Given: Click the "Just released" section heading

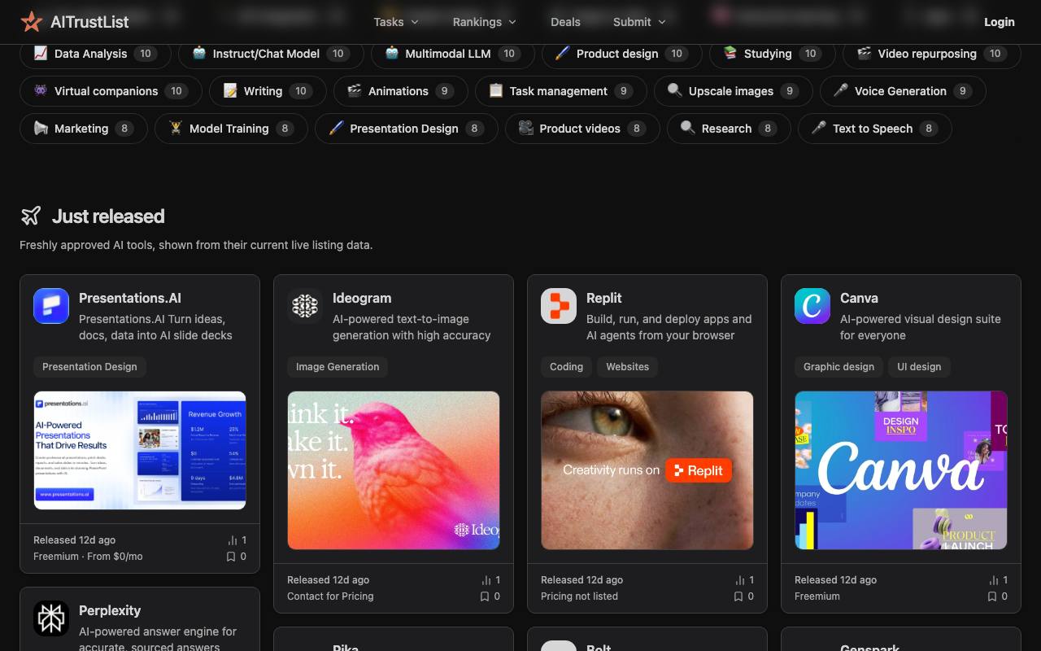Looking at the screenshot, I should pos(108,216).
